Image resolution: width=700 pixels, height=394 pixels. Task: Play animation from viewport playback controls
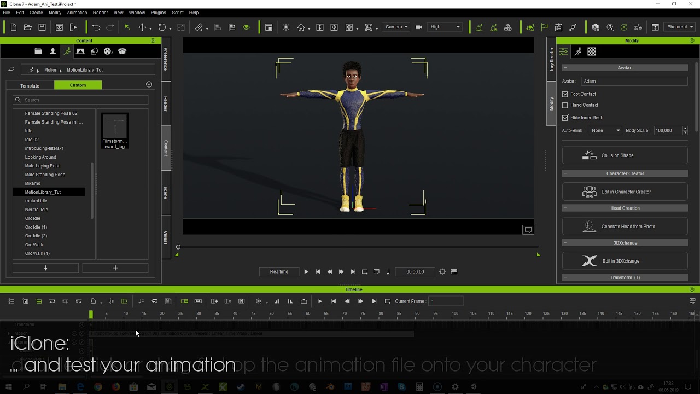point(306,271)
